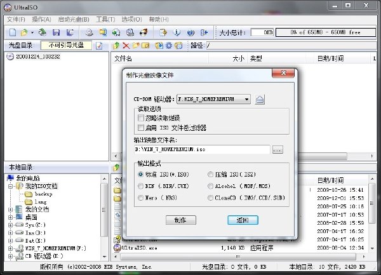
Task: Click the green Up folder icon in the disc pane
Action: coord(116,46)
